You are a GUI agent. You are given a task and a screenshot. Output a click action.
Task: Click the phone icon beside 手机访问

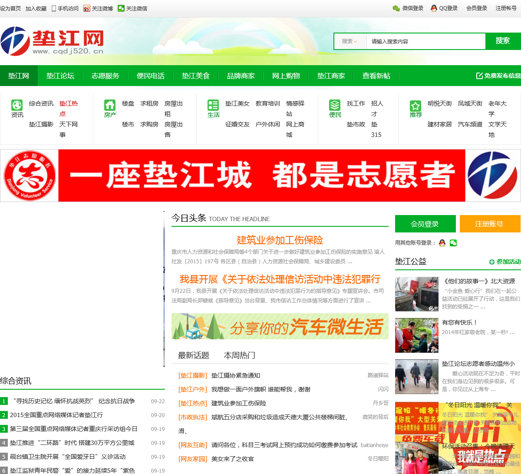[x=54, y=8]
